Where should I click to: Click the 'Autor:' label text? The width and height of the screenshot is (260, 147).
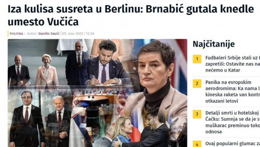tap(32, 34)
